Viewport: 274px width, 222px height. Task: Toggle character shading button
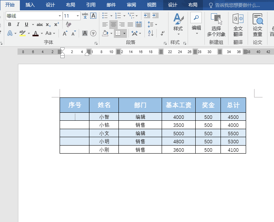[85, 33]
